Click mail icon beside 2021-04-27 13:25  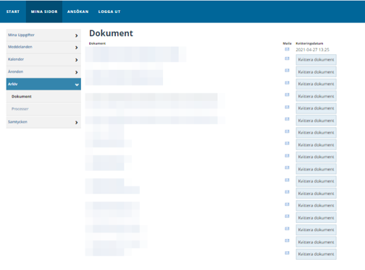[x=287, y=49]
